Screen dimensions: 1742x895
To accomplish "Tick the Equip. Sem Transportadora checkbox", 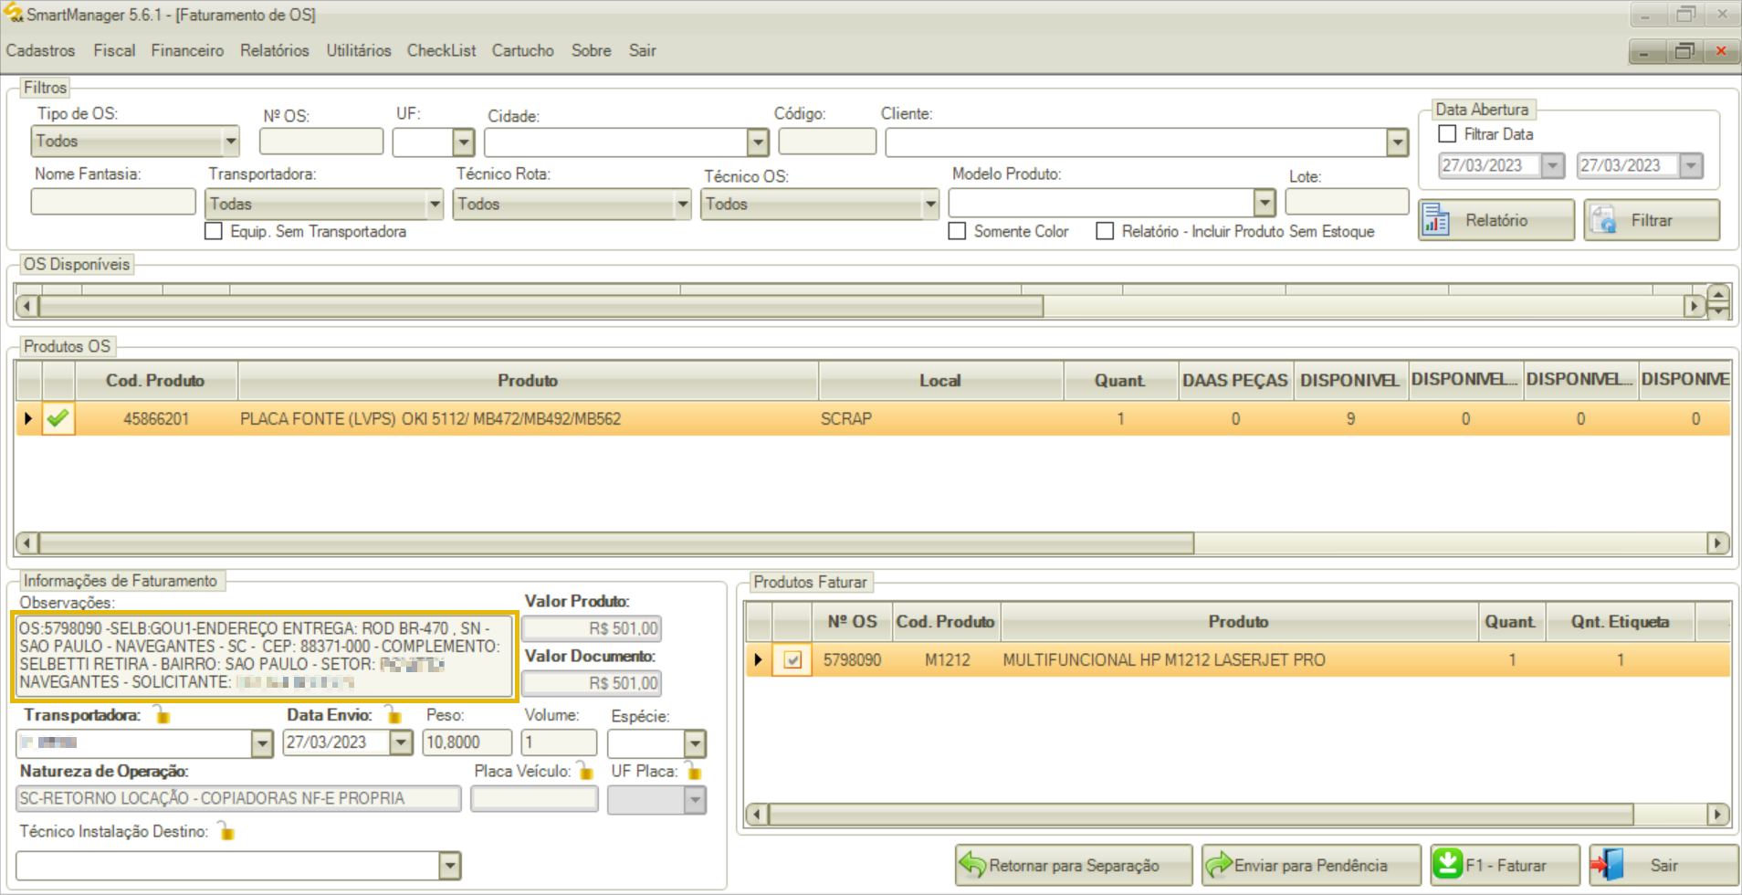I will (x=214, y=231).
